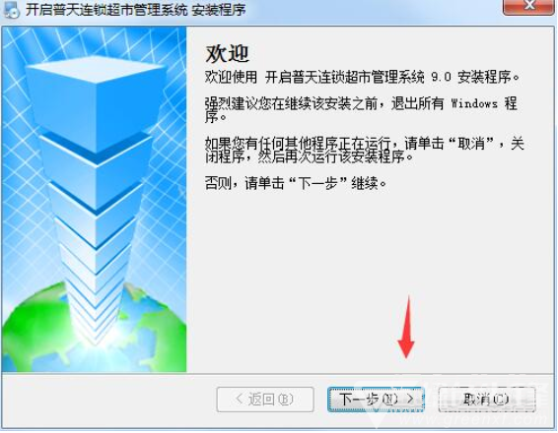Click the paragraph advising to exit Windows programs
This screenshot has width=558, height=433.
[x=361, y=109]
